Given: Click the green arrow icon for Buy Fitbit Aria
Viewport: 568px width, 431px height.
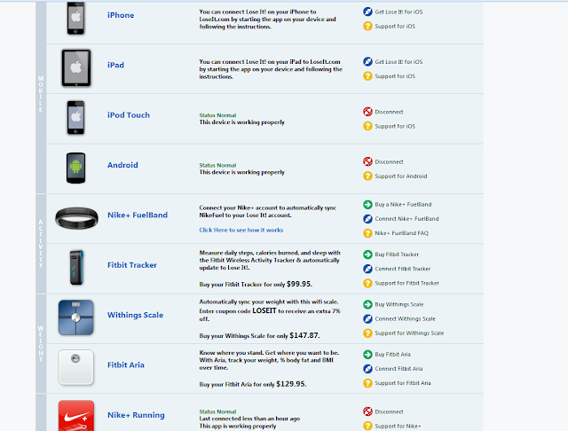Looking at the screenshot, I should click(x=367, y=354).
